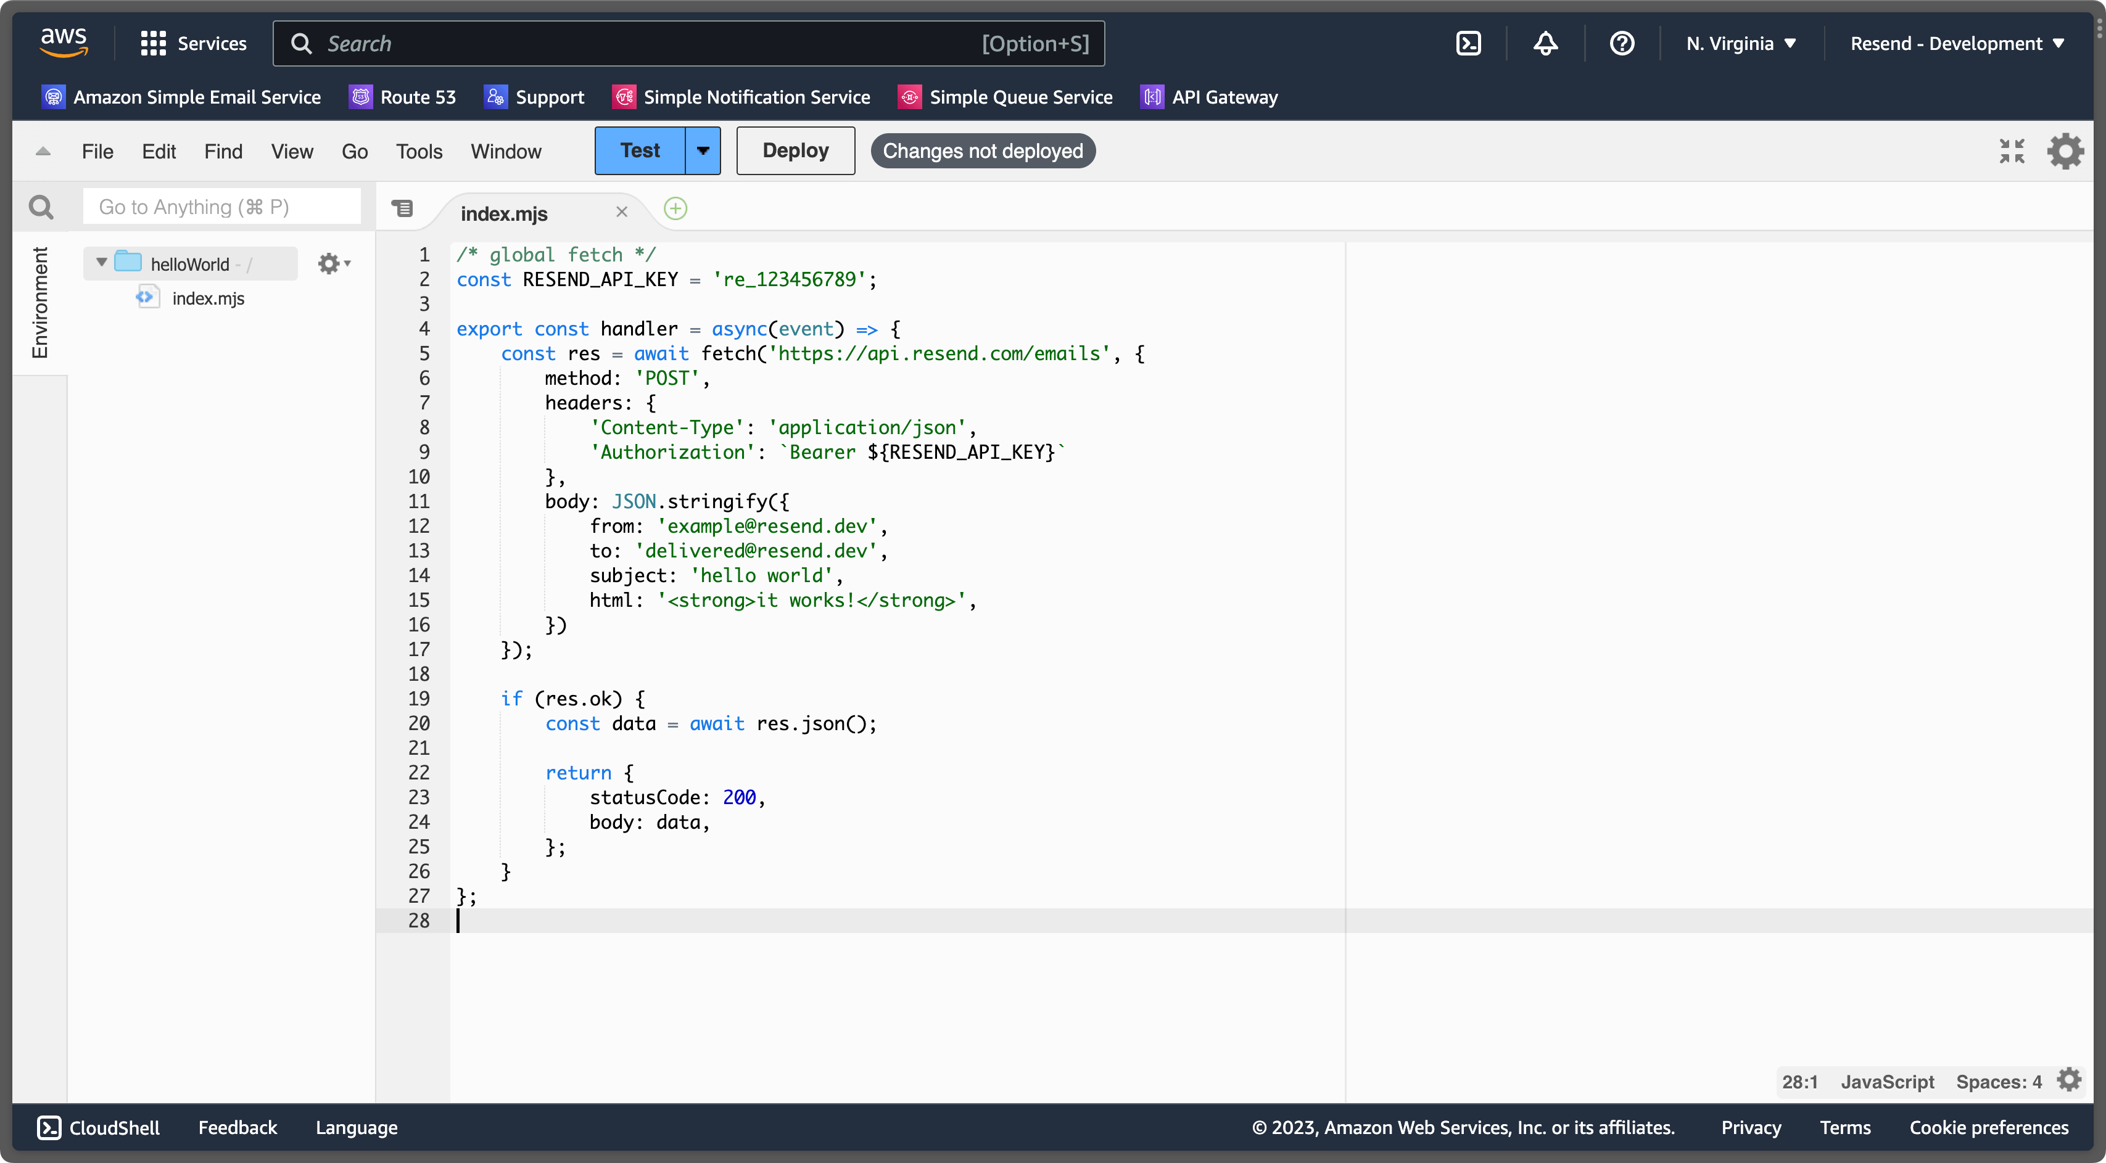Image resolution: width=2106 pixels, height=1163 pixels.
Task: Add a new tab with plus icon
Action: [675, 208]
